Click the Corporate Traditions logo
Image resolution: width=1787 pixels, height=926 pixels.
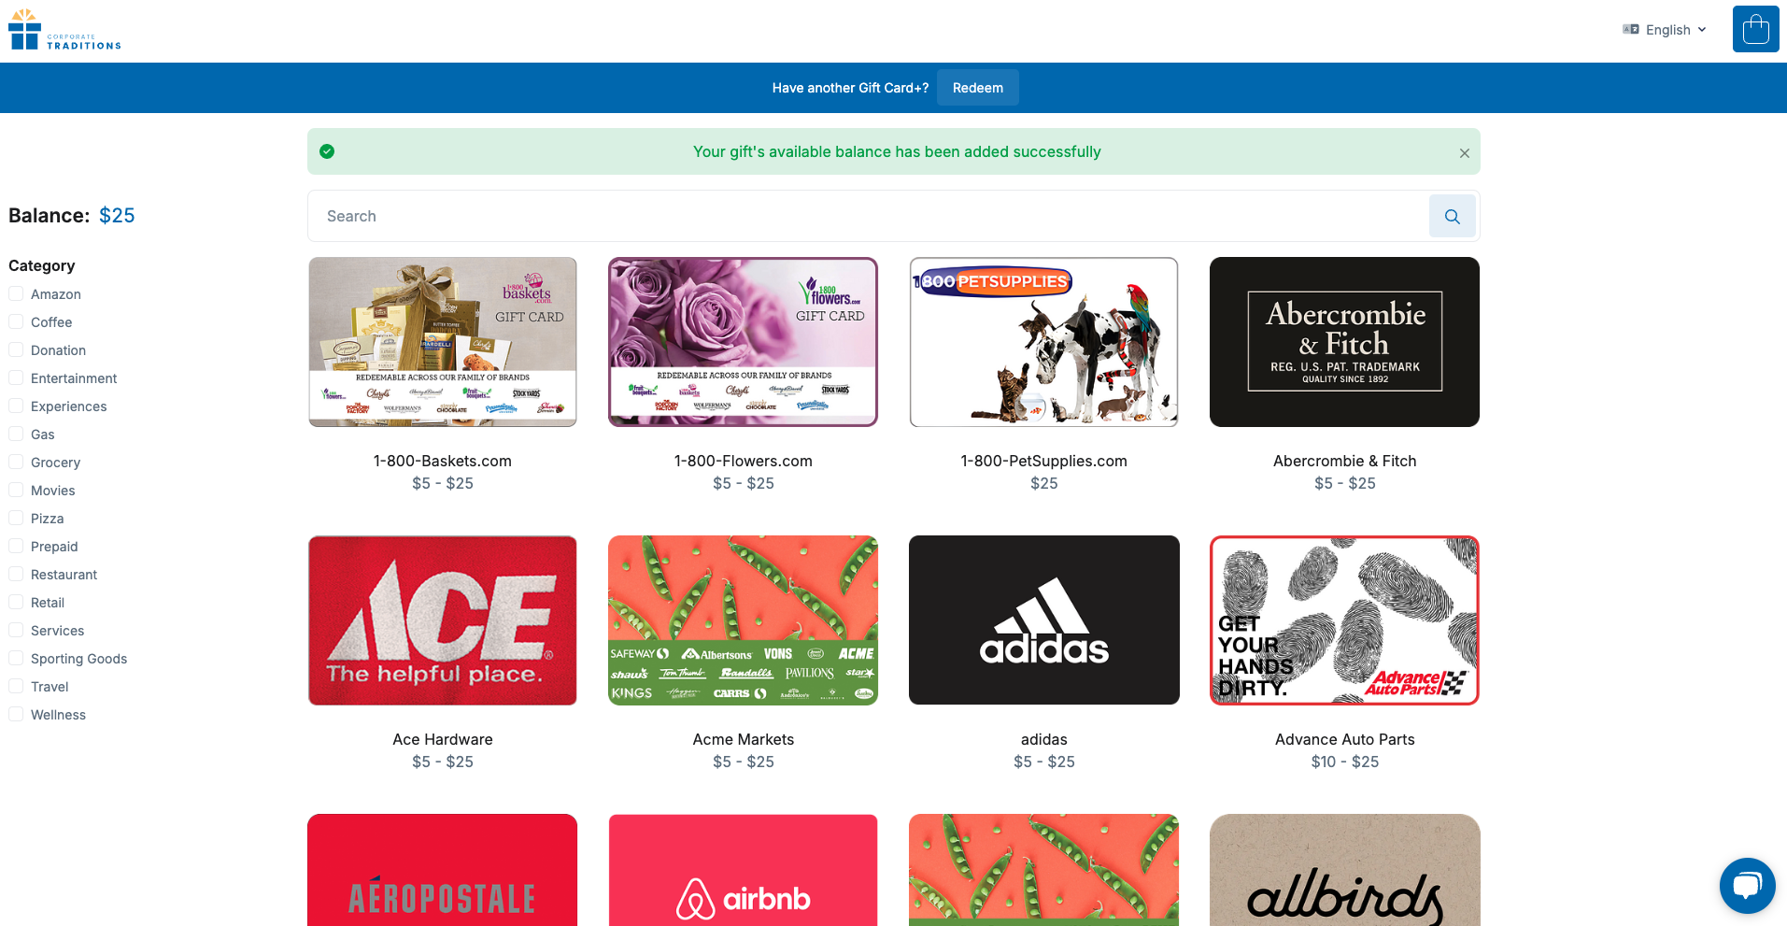[64, 30]
